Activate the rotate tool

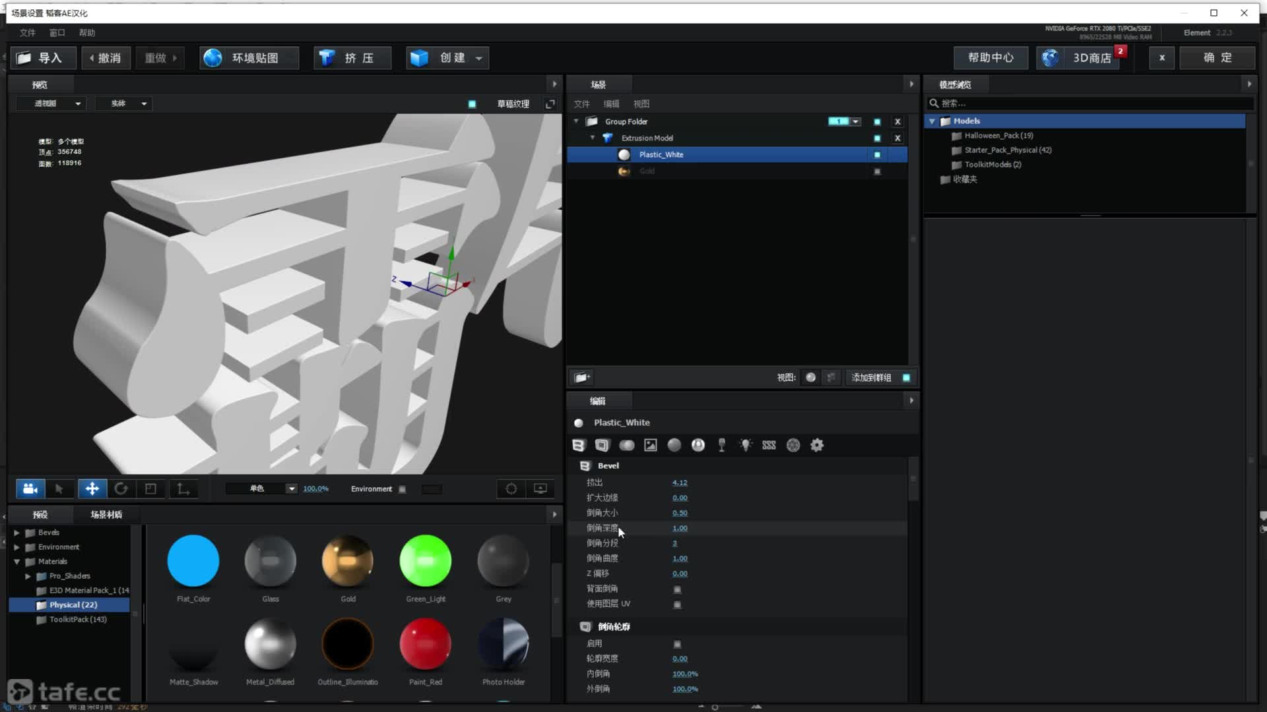121,489
